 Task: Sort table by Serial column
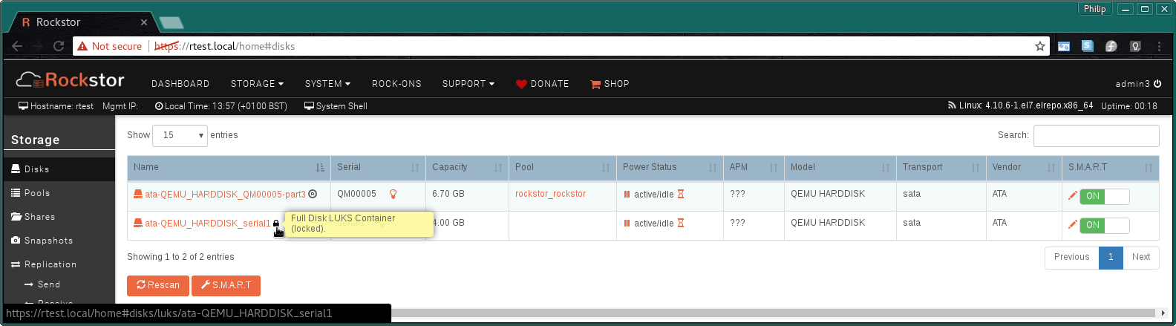378,167
